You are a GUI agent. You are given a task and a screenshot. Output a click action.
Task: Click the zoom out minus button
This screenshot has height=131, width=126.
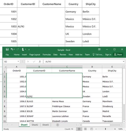pyautogui.click(x=96, y=129)
